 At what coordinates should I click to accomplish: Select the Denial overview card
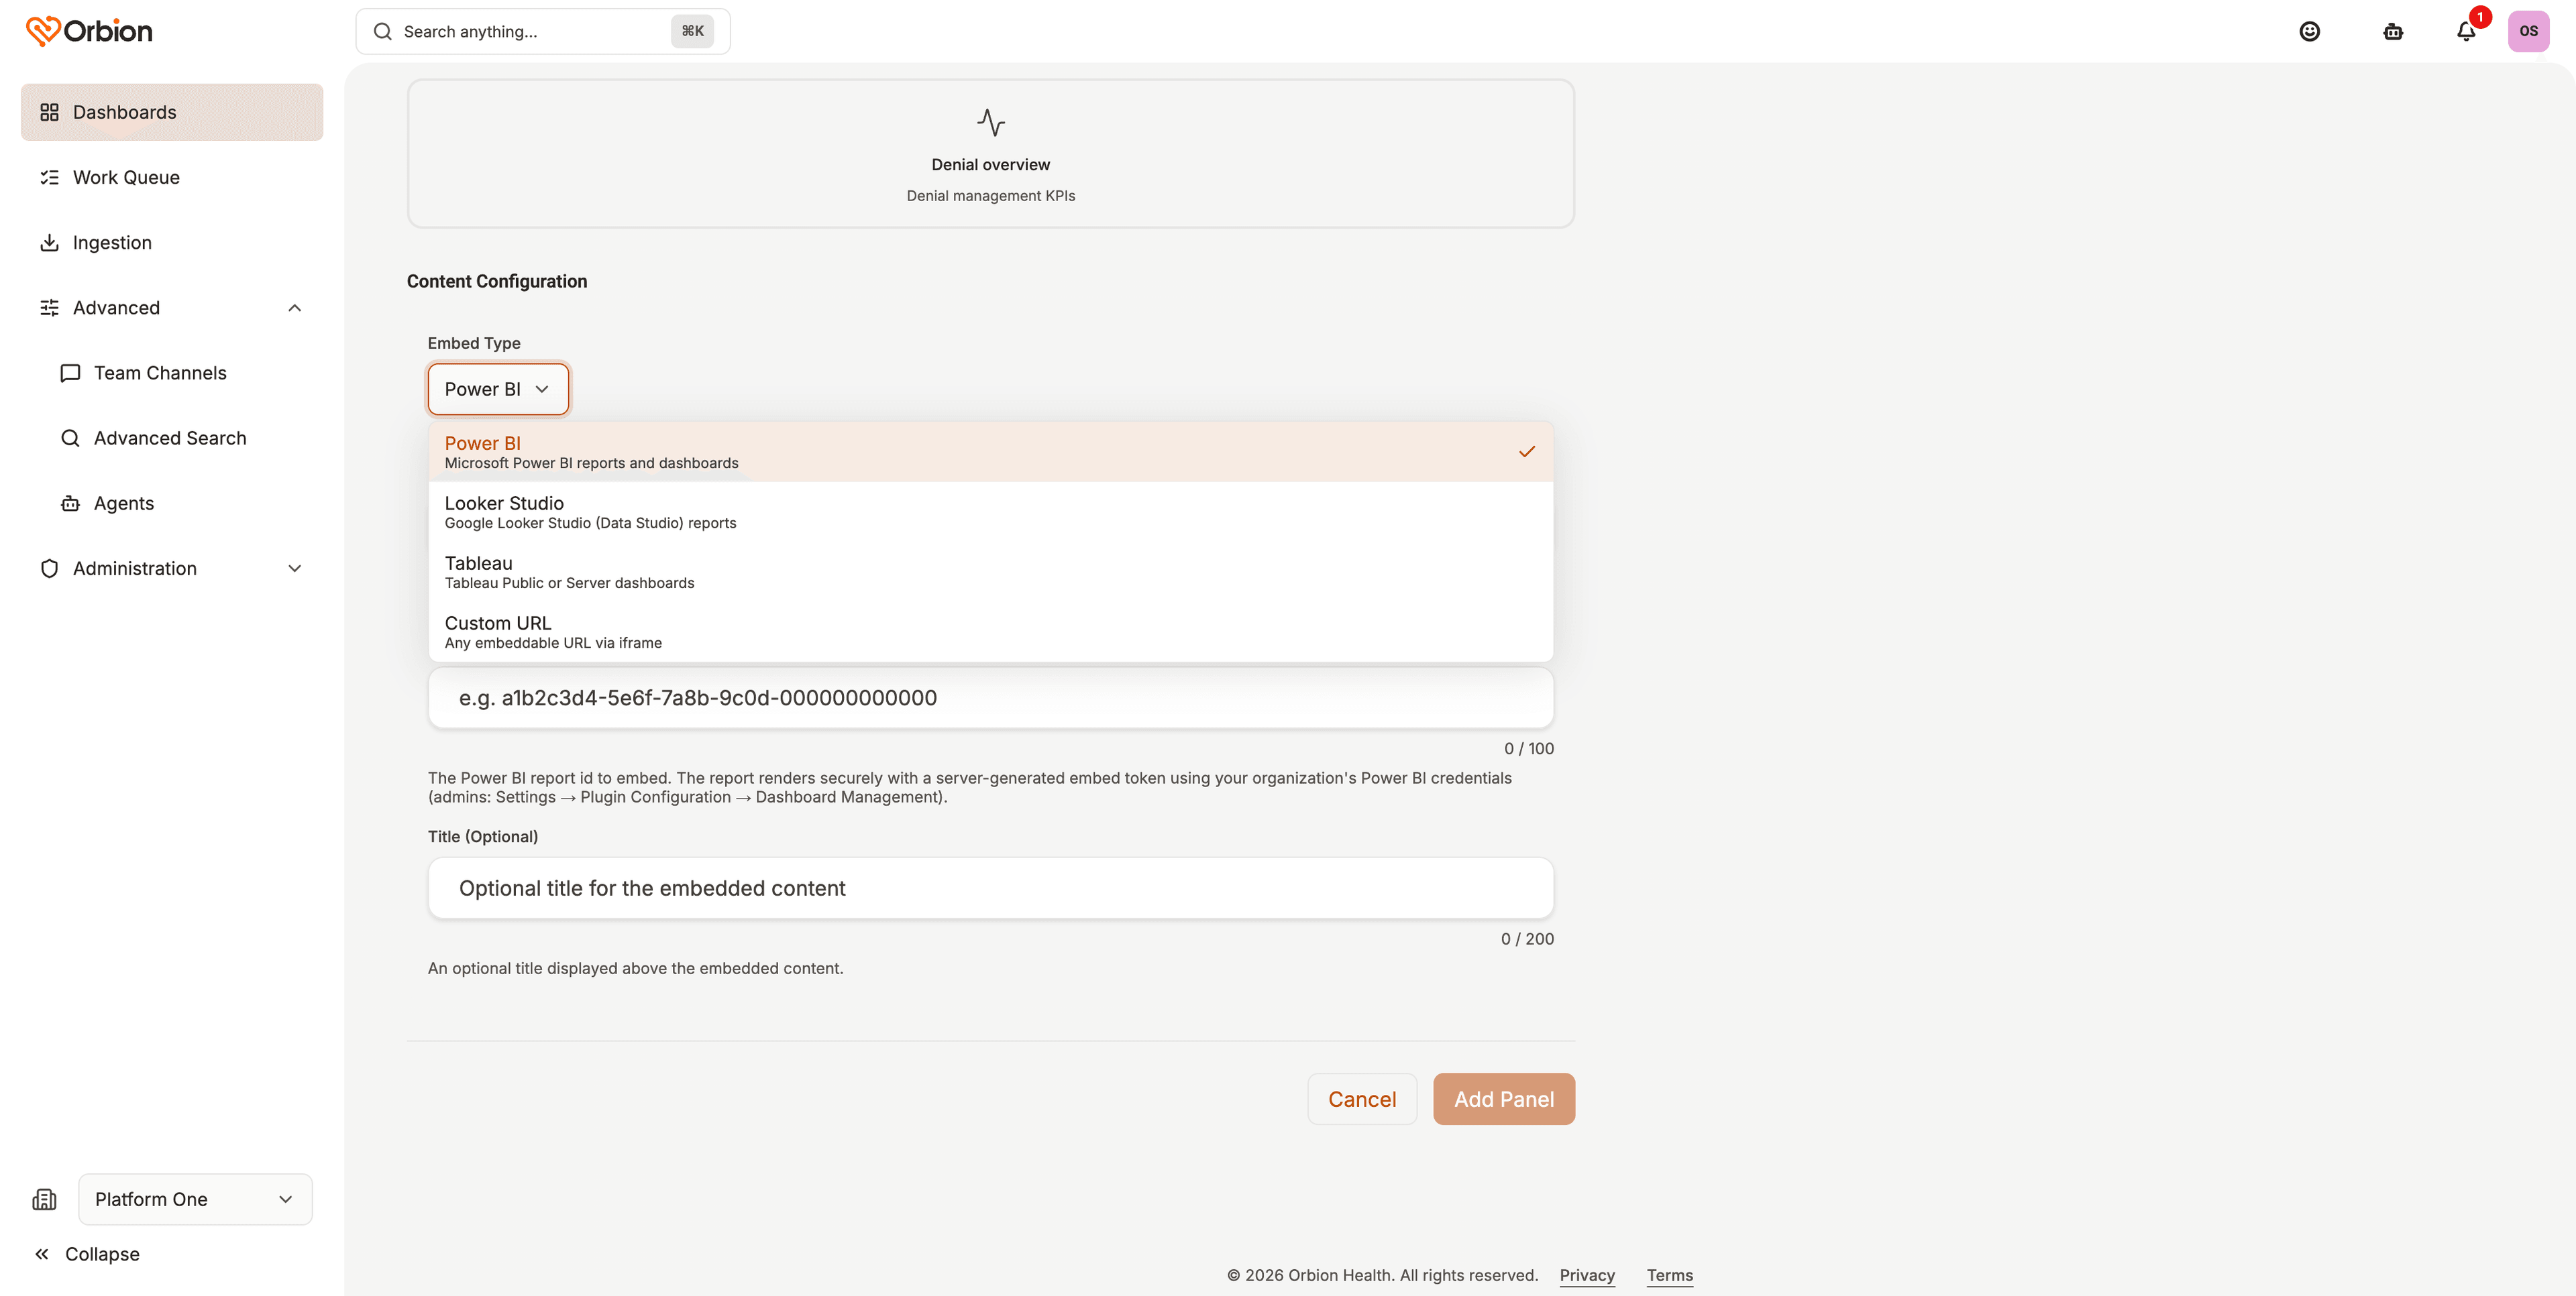coord(990,154)
